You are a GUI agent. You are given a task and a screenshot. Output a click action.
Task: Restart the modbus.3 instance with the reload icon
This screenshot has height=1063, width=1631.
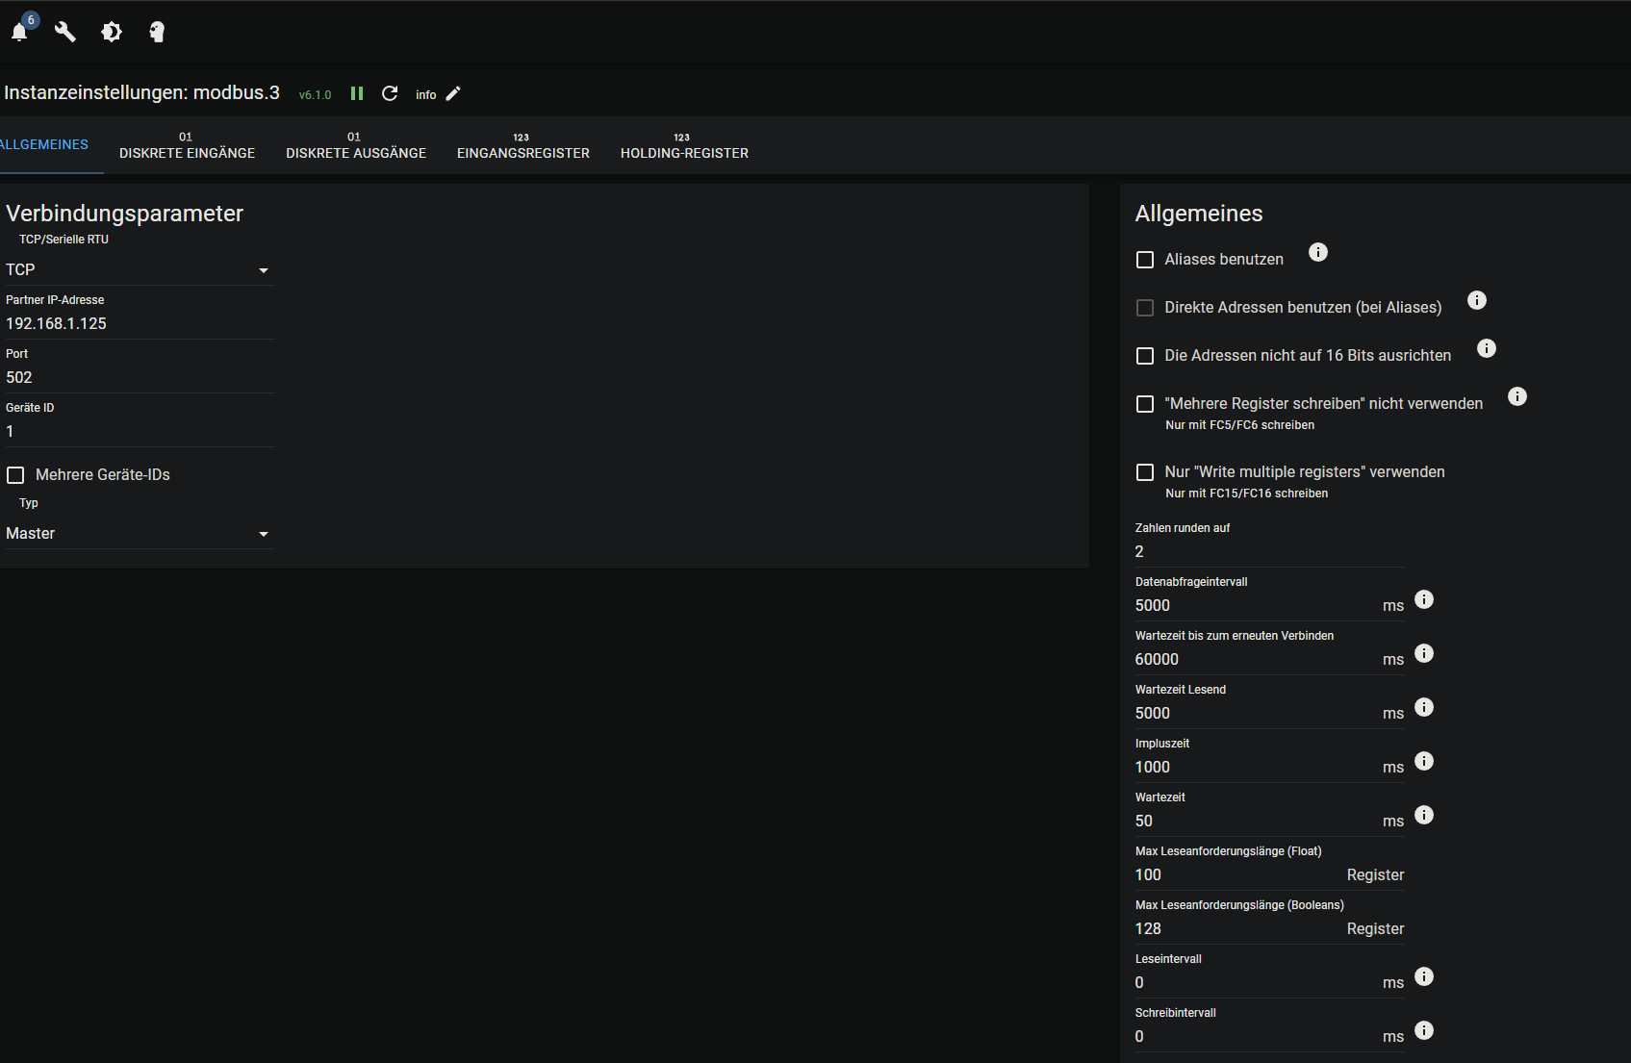point(390,93)
